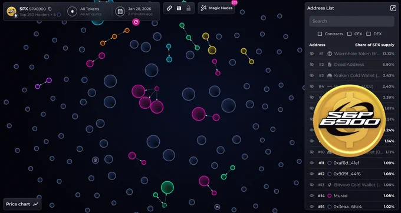Show the Wormhole Token Bridge address
Image resolution: width=401 pixels, height=213 pixels.
point(311,54)
